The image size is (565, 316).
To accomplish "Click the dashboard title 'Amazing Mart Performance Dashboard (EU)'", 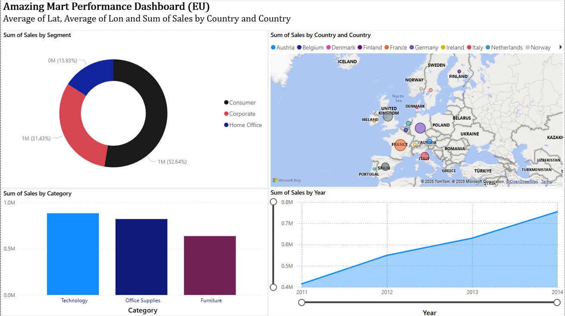I will tap(106, 7).
